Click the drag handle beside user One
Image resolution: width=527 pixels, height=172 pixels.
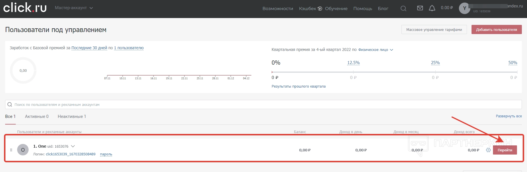tap(11, 150)
